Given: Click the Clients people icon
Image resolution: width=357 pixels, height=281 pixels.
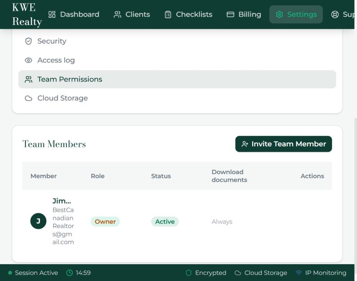Looking at the screenshot, I should pos(117,14).
